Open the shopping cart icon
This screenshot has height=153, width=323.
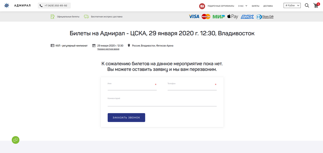[x=316, y=6]
